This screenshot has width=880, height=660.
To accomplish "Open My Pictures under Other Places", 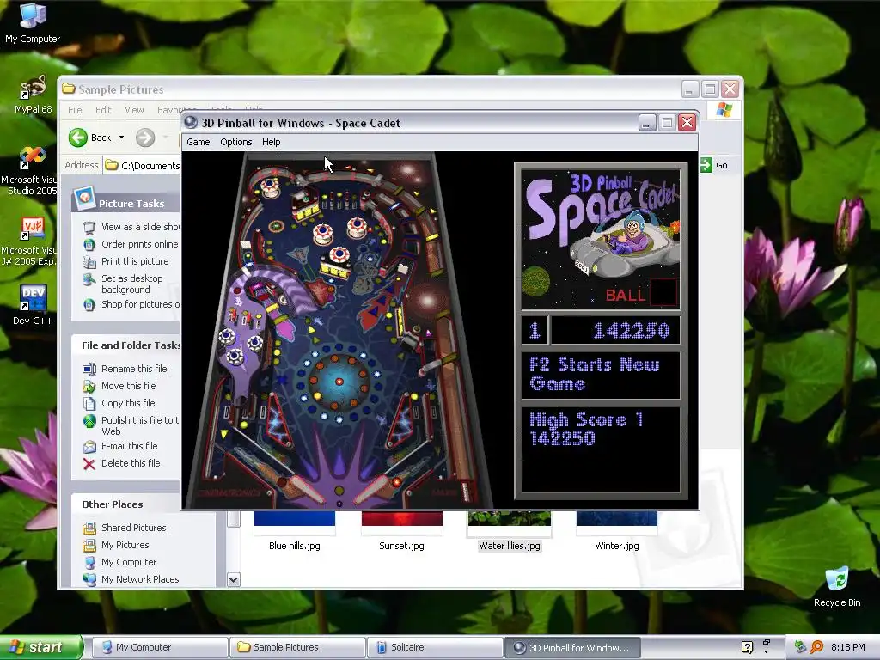I will 125,545.
